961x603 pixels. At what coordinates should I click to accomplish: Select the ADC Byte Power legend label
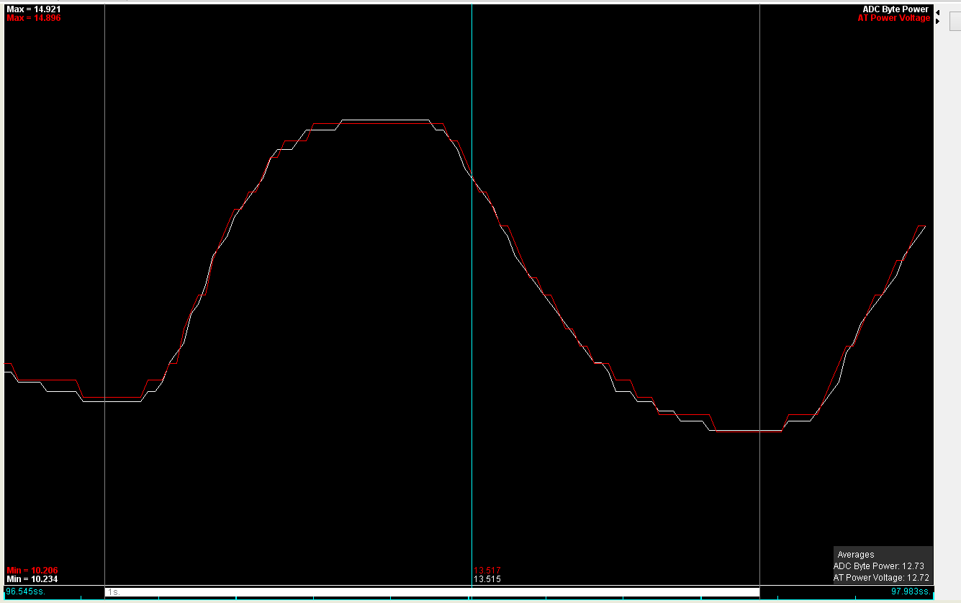pyautogui.click(x=895, y=9)
